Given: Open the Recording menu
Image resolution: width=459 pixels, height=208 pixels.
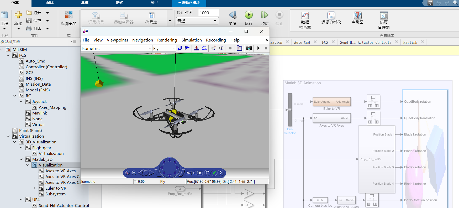Looking at the screenshot, I should click(x=216, y=40).
